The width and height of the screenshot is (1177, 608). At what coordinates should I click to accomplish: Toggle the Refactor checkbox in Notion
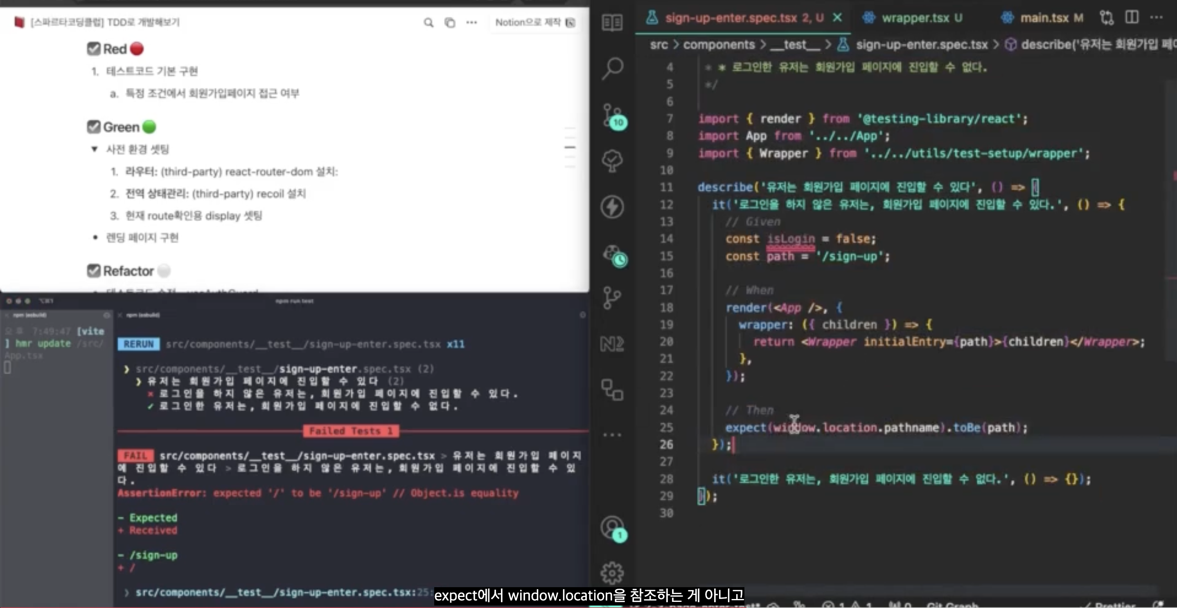click(x=94, y=271)
